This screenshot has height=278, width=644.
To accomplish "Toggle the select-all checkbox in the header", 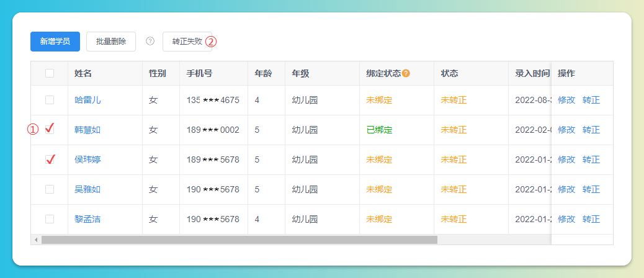I will click(49, 73).
